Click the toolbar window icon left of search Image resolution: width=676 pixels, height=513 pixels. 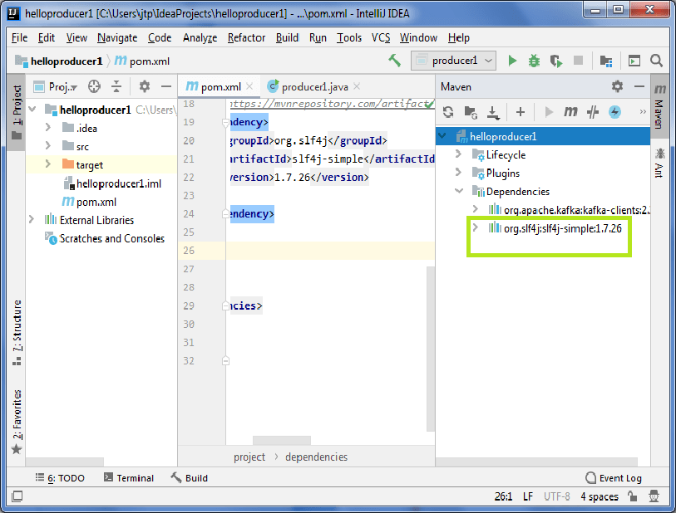[x=634, y=61]
